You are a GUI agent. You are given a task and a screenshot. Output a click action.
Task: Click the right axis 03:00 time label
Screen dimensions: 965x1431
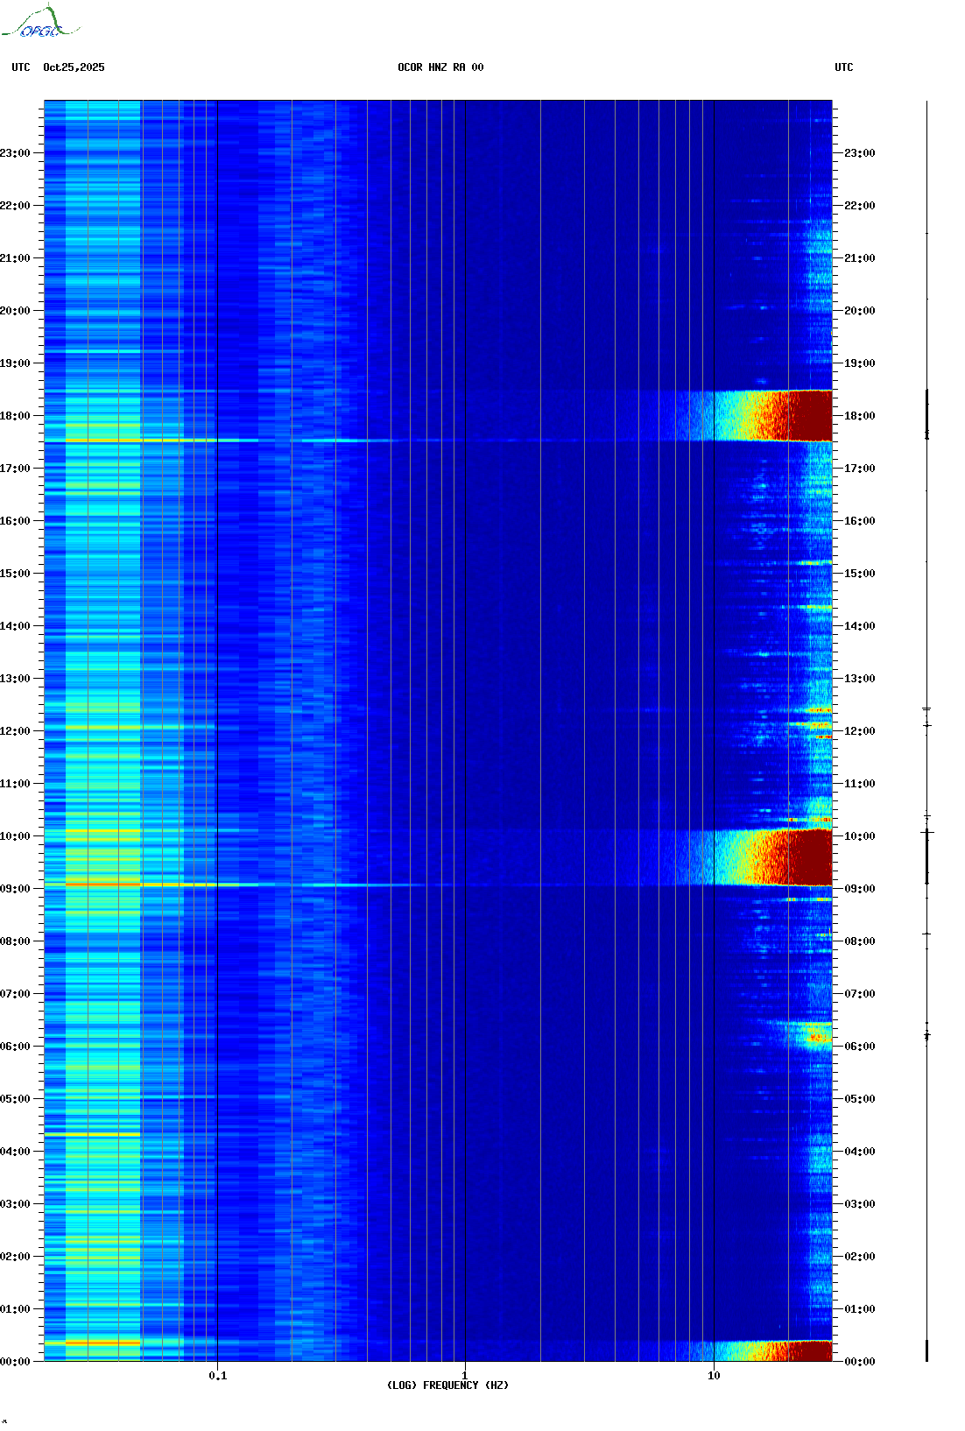(859, 1204)
